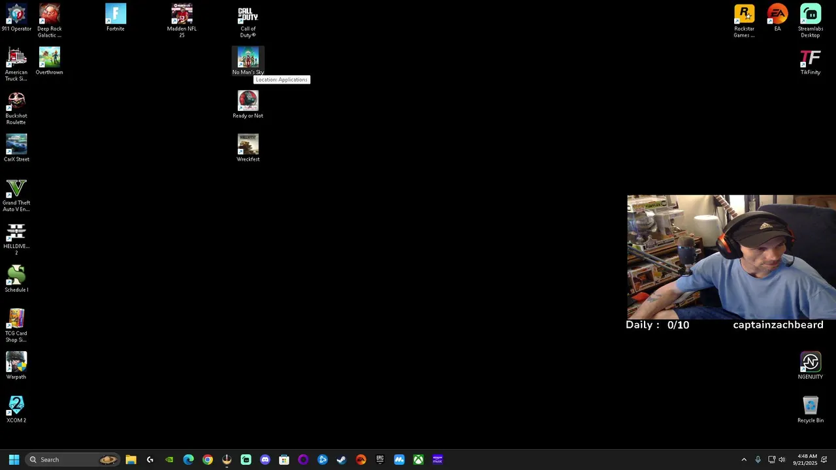This screenshot has height=470, width=836.
Task: Select the Streamlabs Desktop shortcut
Action: (811, 21)
